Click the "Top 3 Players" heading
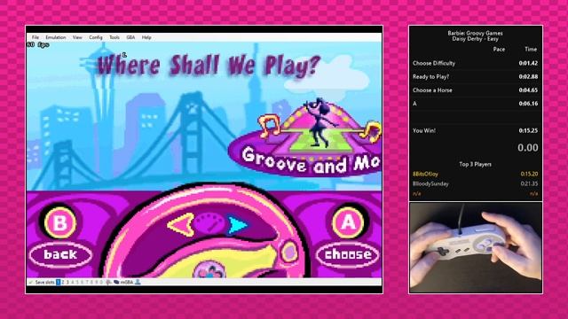The image size is (568, 319). point(476,164)
